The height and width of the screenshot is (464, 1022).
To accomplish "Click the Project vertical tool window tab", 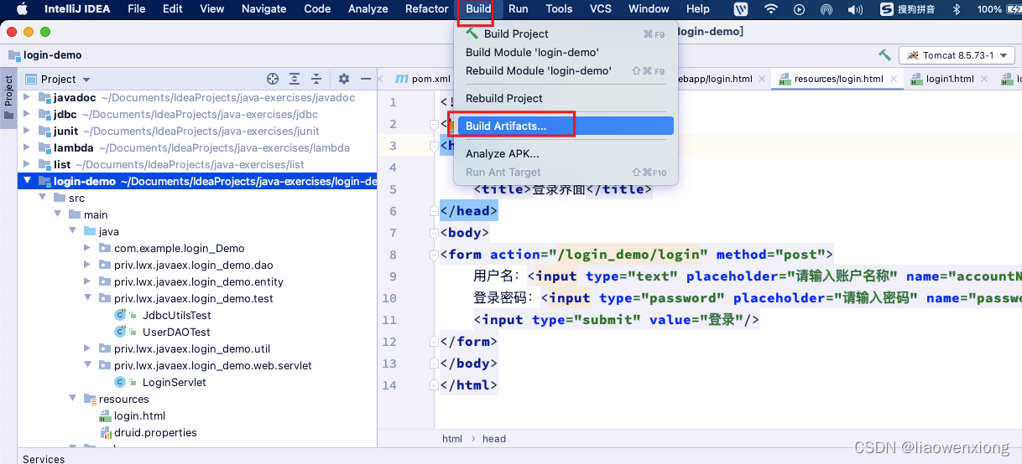I will (x=8, y=97).
